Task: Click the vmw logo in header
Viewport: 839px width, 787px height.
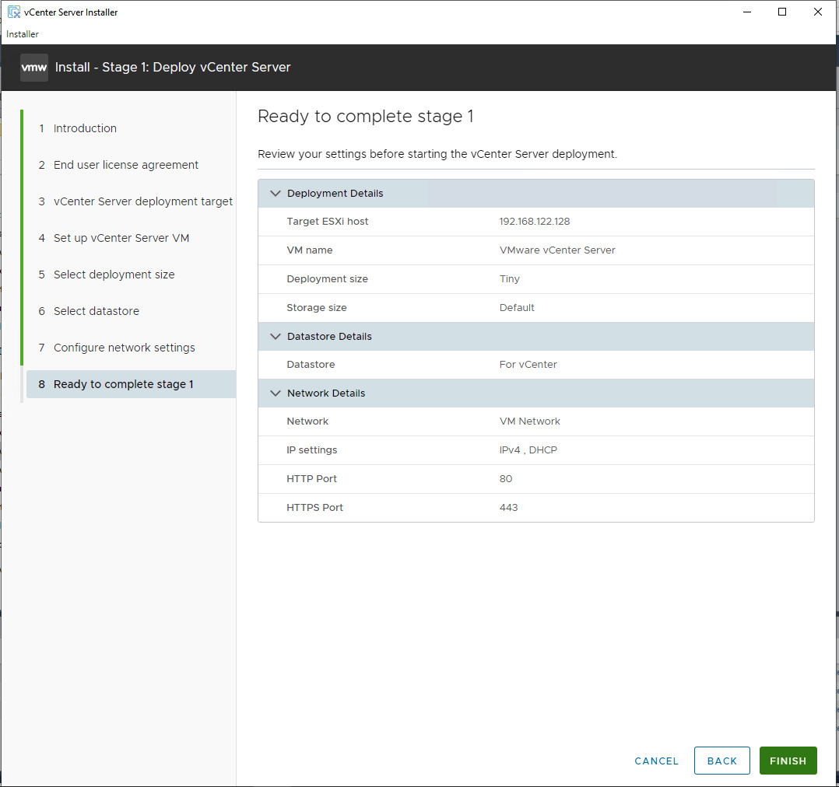Action: pyautogui.click(x=34, y=68)
